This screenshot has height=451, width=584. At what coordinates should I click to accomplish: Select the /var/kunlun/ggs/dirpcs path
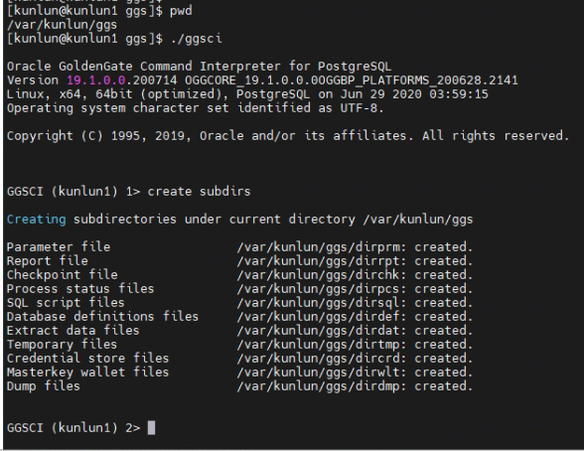pyautogui.click(x=319, y=289)
